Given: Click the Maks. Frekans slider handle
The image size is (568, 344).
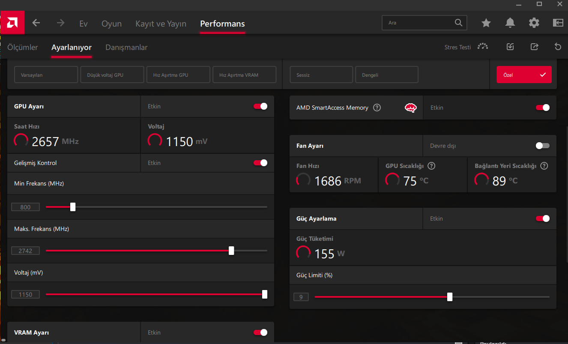Looking at the screenshot, I should (231, 251).
